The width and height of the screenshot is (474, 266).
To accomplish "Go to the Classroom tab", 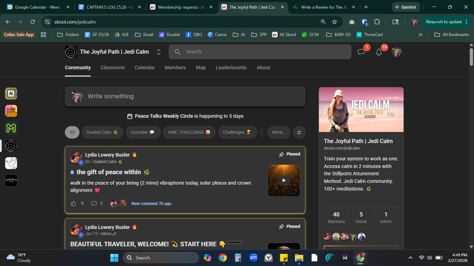I will click(x=112, y=68).
